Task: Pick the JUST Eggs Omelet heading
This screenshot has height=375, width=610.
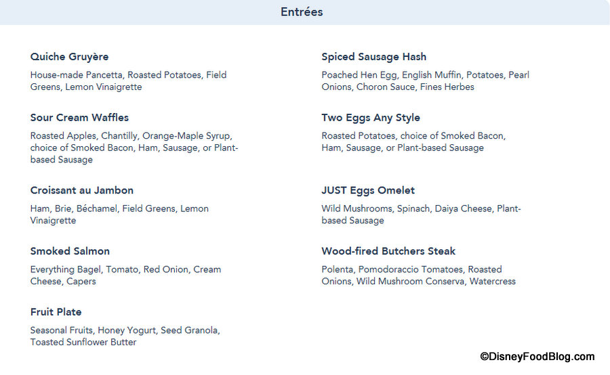Action: 368,190
